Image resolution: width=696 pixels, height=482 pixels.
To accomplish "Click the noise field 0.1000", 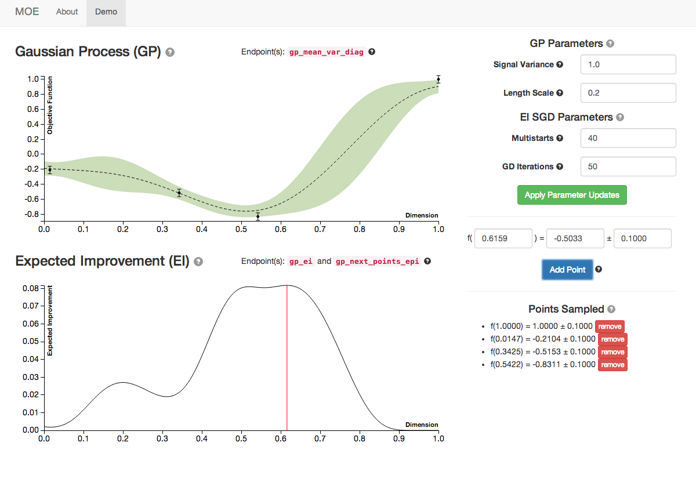I will pos(643,238).
